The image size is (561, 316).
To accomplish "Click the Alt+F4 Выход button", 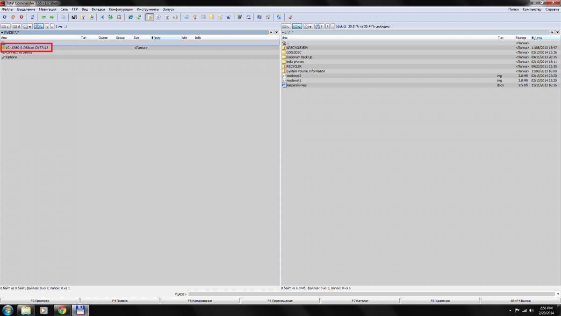I will 520,301.
